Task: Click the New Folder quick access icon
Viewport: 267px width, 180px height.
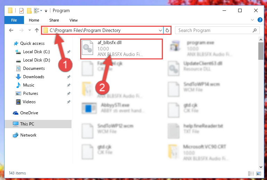Action: point(29,11)
